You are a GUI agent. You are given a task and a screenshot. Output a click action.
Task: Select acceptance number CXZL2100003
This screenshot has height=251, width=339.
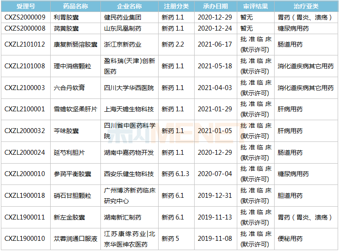(24, 88)
